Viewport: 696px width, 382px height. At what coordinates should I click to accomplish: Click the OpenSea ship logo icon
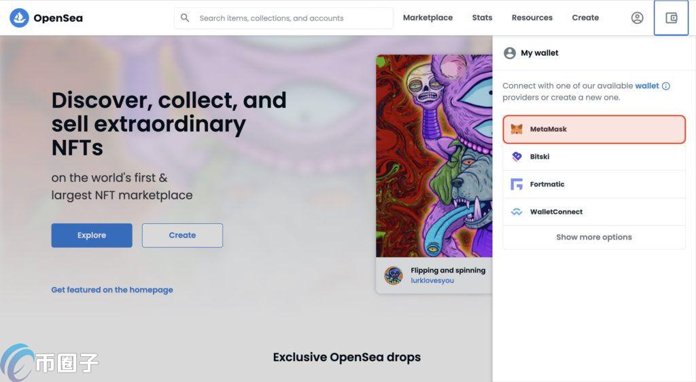(19, 18)
